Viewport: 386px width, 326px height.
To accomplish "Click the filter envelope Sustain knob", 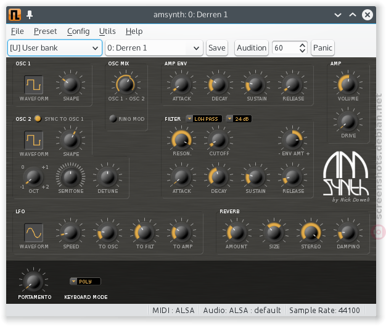I will (255, 177).
